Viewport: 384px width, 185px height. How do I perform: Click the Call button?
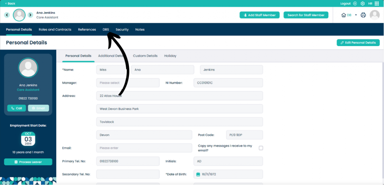tap(16, 108)
